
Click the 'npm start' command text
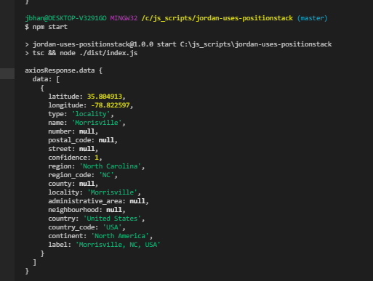coord(50,27)
